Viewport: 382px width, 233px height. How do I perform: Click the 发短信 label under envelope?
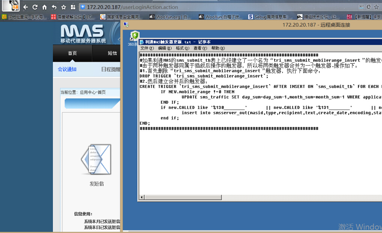96,184
